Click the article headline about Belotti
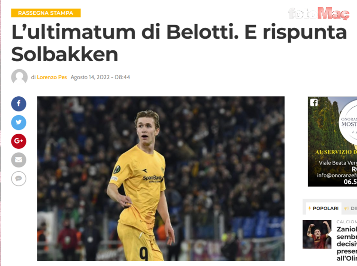The width and height of the screenshot is (357, 266). click(x=179, y=43)
